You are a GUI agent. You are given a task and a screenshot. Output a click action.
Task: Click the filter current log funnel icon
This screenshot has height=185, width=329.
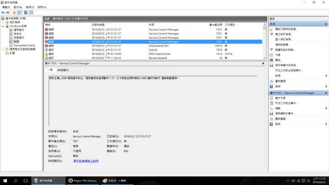[x=271, y=50]
